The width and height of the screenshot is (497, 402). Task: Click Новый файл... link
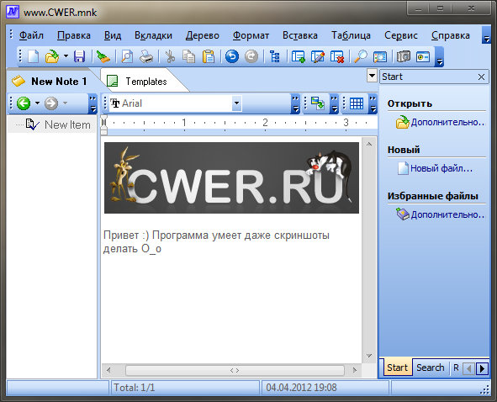pos(441,168)
